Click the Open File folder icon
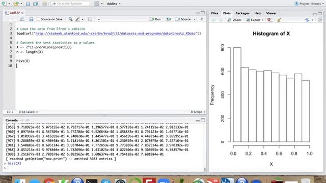The width and height of the screenshot is (326, 183). 16,4
